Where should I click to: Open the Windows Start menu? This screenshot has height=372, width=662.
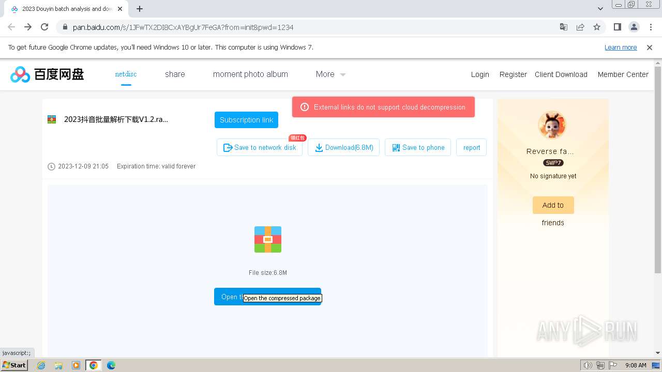(x=14, y=365)
